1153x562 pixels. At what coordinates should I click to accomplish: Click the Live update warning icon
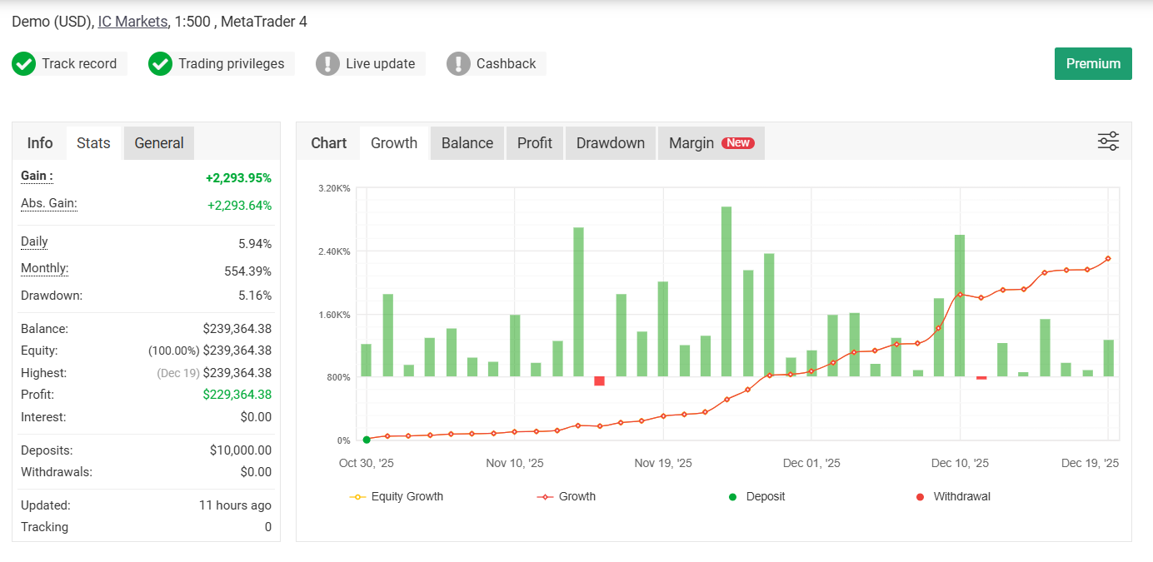(327, 64)
